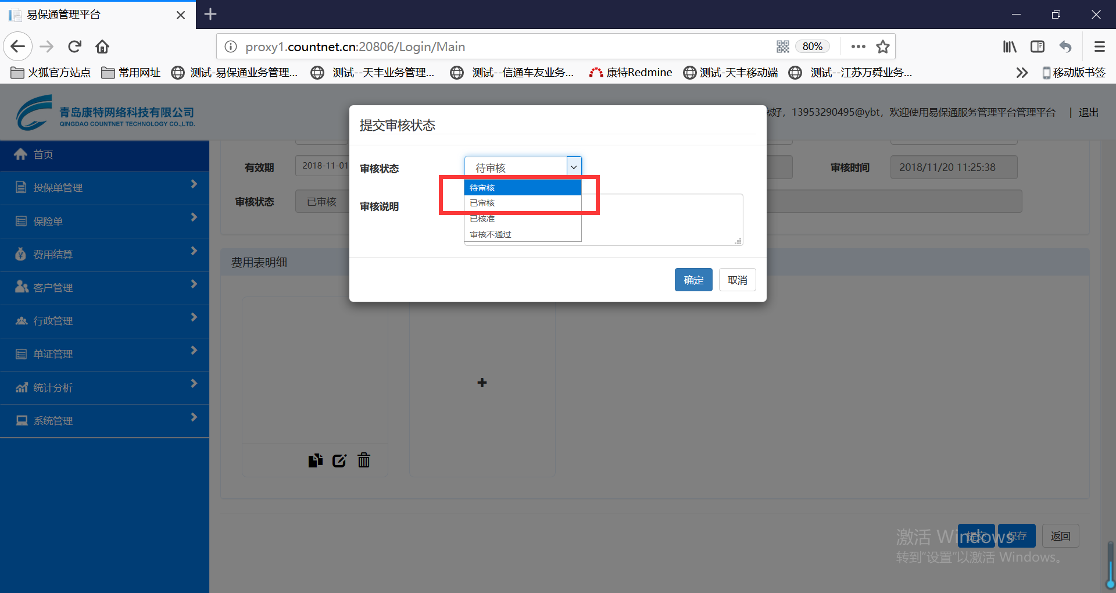Open the Firefox library

[1010, 47]
